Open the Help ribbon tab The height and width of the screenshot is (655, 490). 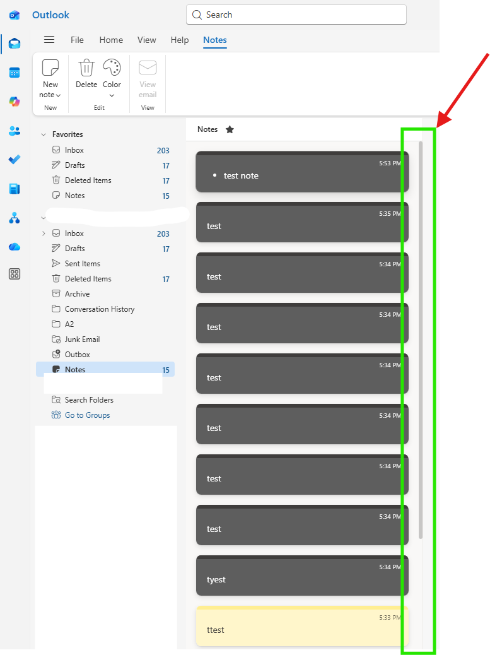coord(180,40)
